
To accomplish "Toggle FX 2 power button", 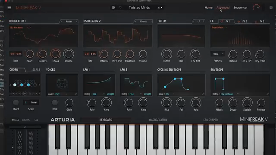I will tap(238, 22).
